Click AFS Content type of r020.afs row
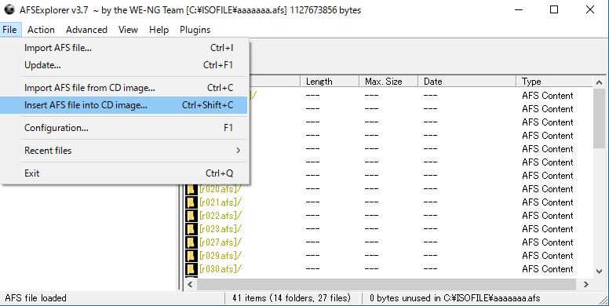Viewport: 609px width, 306px height. (547, 189)
